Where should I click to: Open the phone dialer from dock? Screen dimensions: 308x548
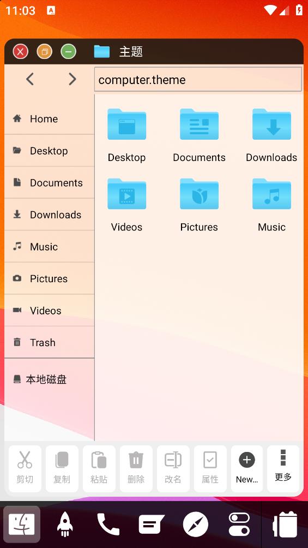point(108,524)
